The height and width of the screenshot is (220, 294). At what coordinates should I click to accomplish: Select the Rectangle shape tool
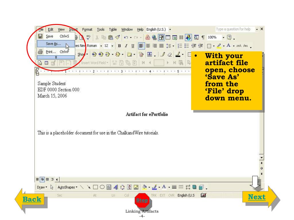coord(95,187)
